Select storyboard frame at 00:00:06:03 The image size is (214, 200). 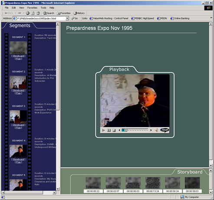click(x=133, y=183)
